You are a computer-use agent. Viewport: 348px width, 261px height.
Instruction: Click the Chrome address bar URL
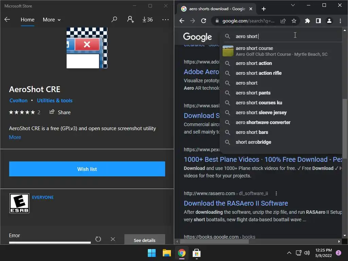point(248,21)
